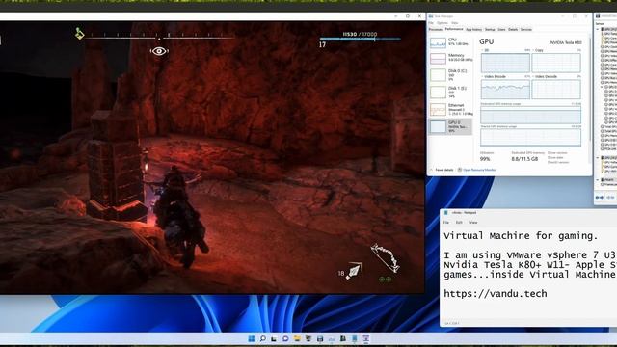The height and width of the screenshot is (347, 617).
Task: Click the Notepad title bar icon
Action: (x=445, y=212)
